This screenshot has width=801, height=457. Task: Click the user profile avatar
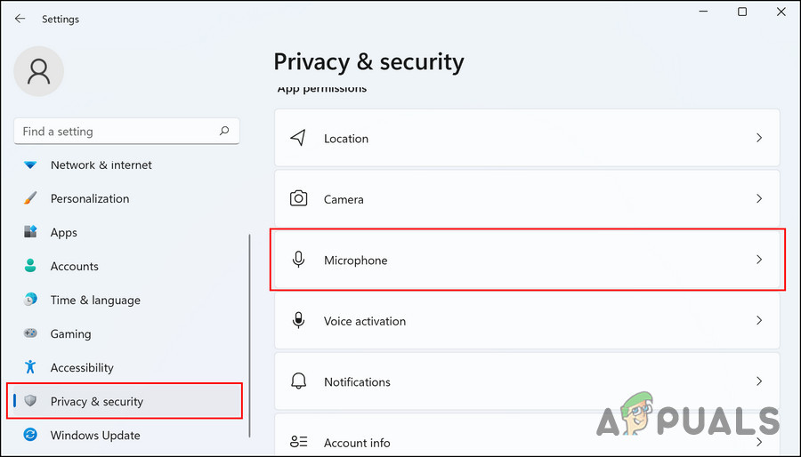[x=38, y=72]
